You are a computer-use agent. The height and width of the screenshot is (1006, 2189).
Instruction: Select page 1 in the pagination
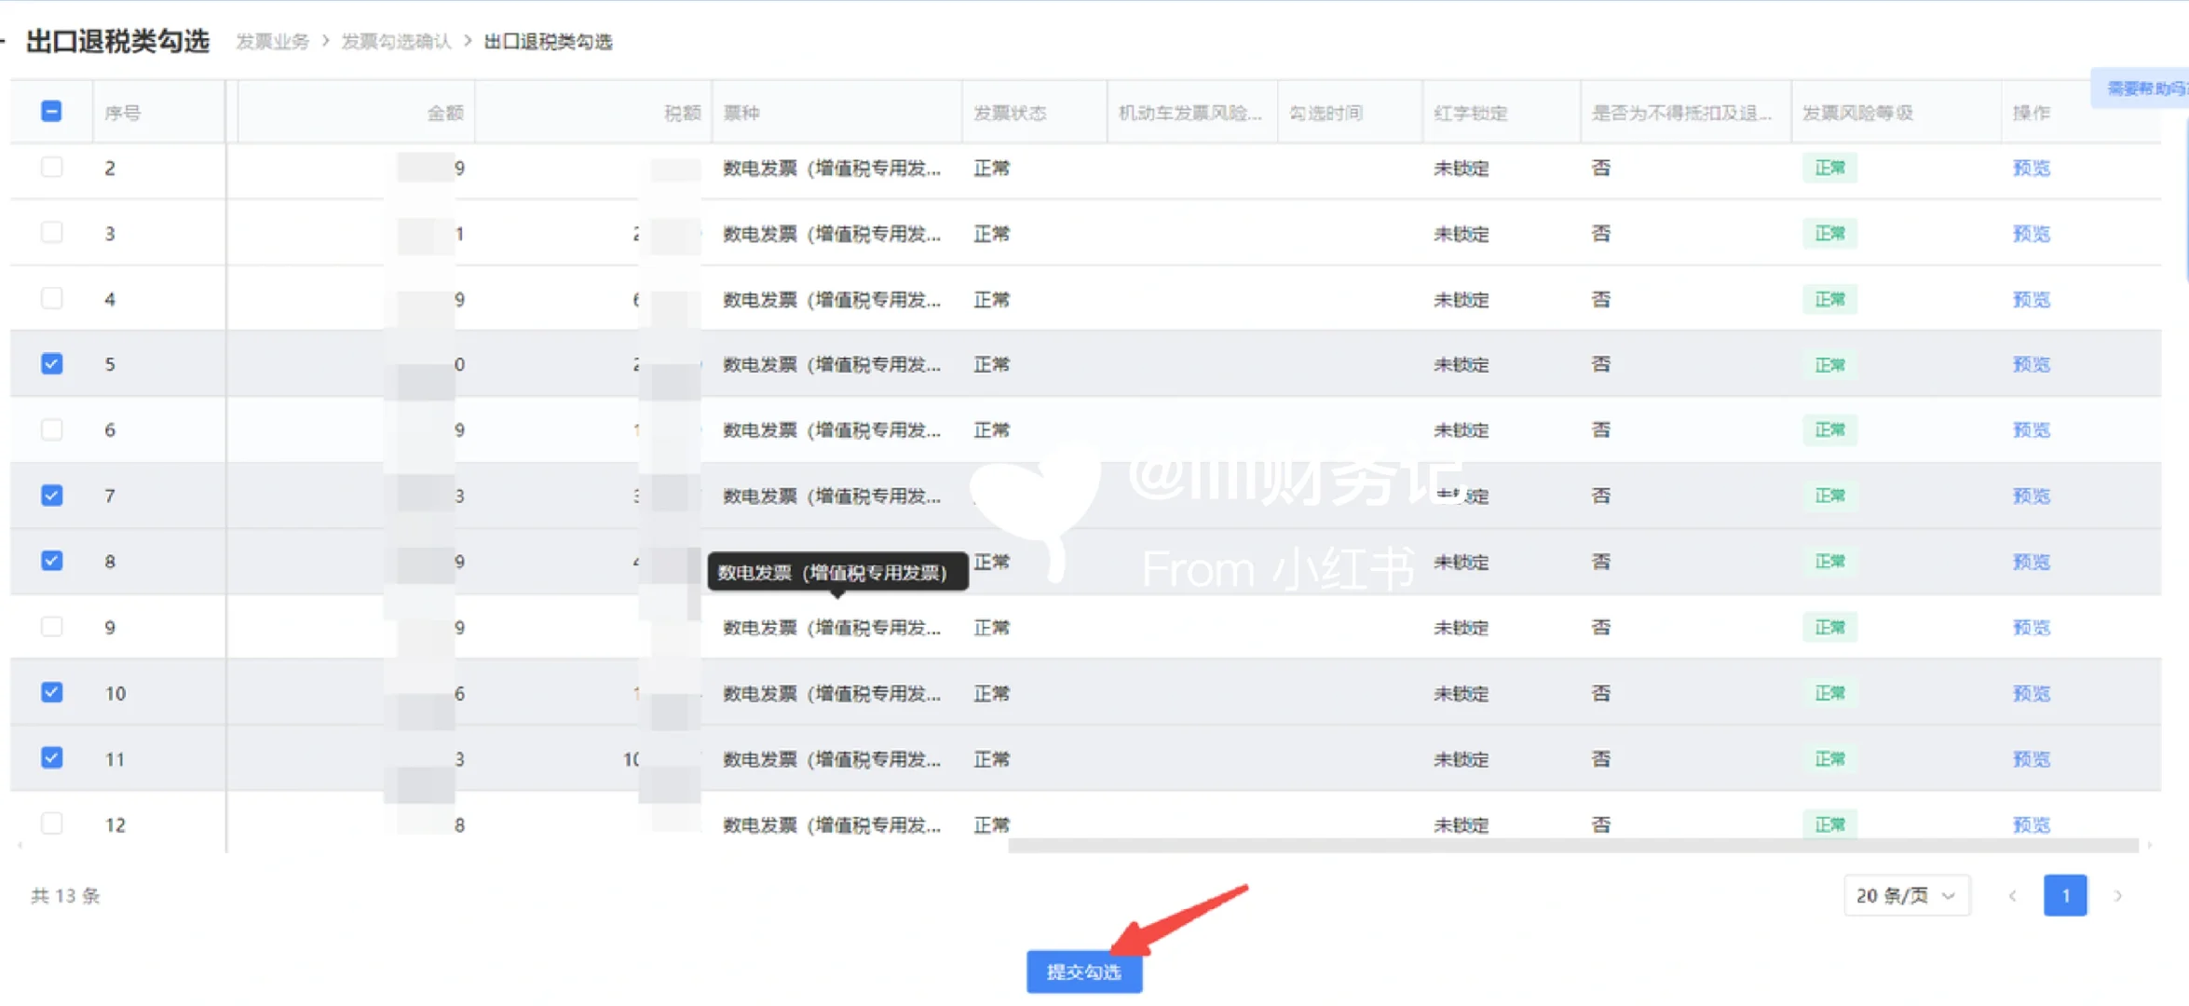2065,895
